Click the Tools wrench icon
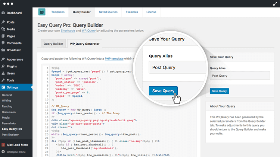280x157 pixels. [3, 80]
